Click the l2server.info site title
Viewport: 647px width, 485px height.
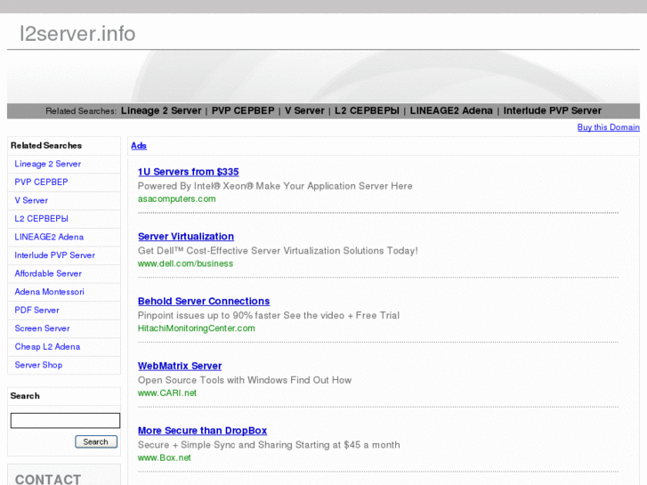(x=77, y=34)
